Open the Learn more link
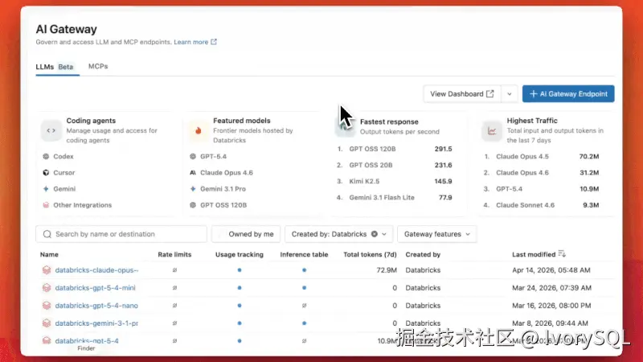Image resolution: width=643 pixels, height=362 pixels. tap(190, 42)
